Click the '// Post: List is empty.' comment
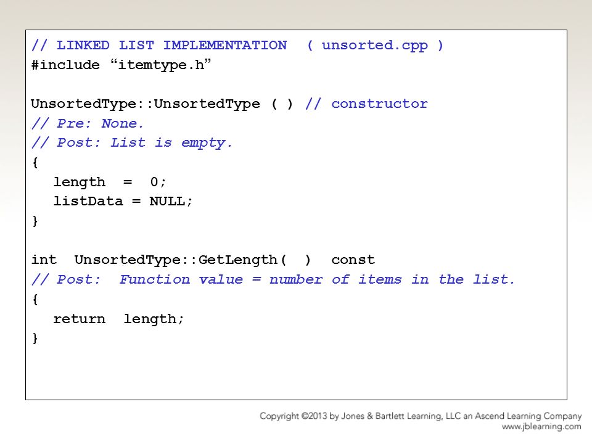The width and height of the screenshot is (592, 444). [132, 143]
